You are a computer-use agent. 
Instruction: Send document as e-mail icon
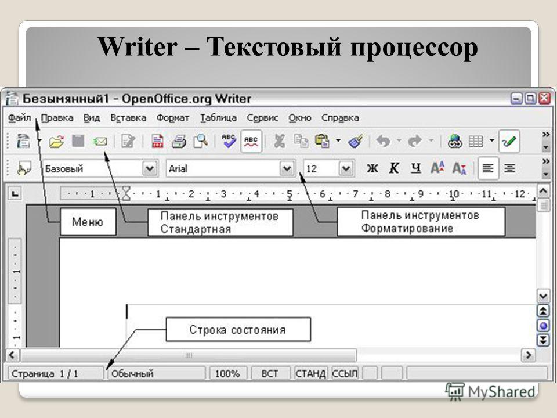100,142
